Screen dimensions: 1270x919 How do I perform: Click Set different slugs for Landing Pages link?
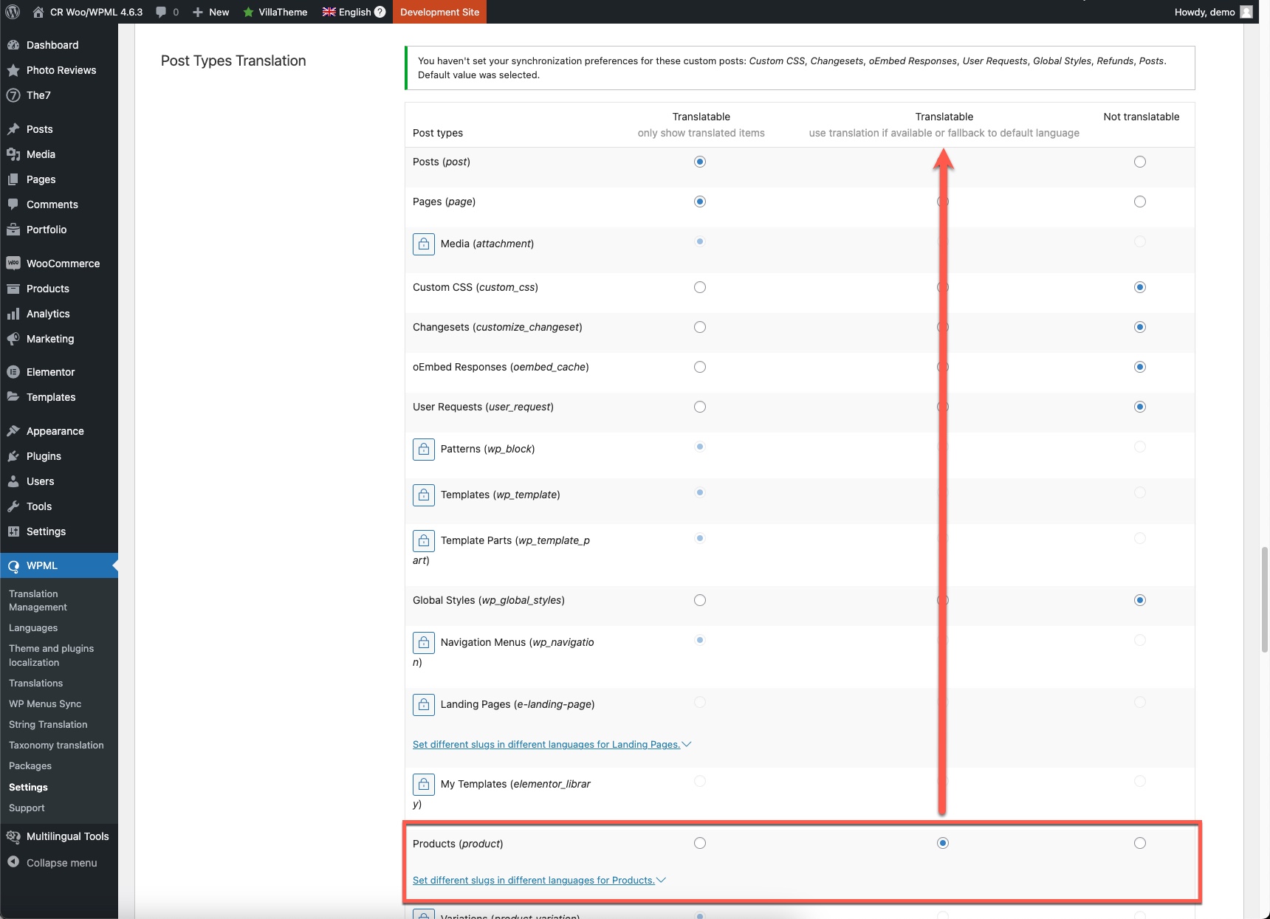tap(546, 744)
